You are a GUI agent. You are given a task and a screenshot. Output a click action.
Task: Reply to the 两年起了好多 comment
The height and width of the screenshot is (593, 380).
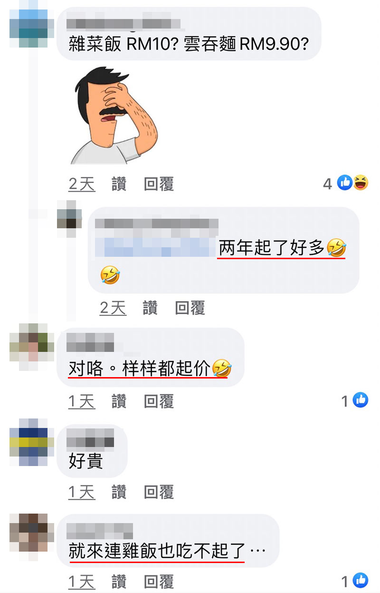tap(190, 308)
